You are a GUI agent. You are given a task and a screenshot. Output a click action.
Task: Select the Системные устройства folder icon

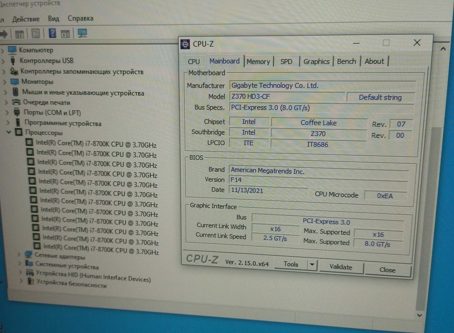coord(29,263)
